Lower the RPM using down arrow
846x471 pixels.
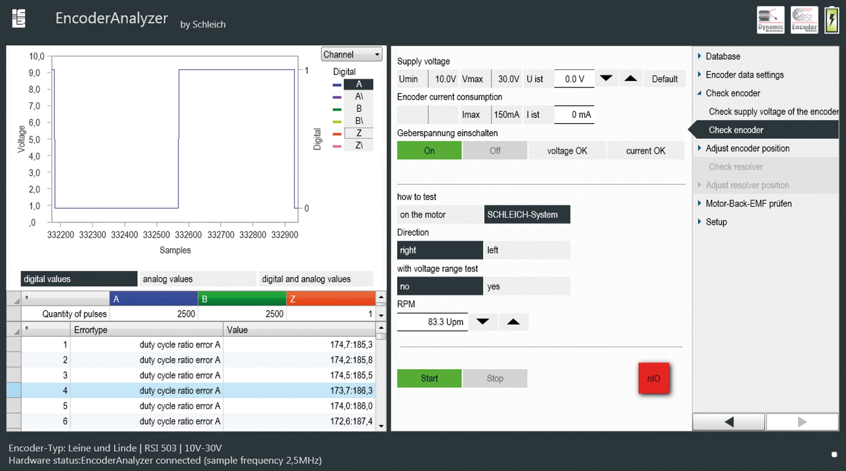(x=483, y=322)
